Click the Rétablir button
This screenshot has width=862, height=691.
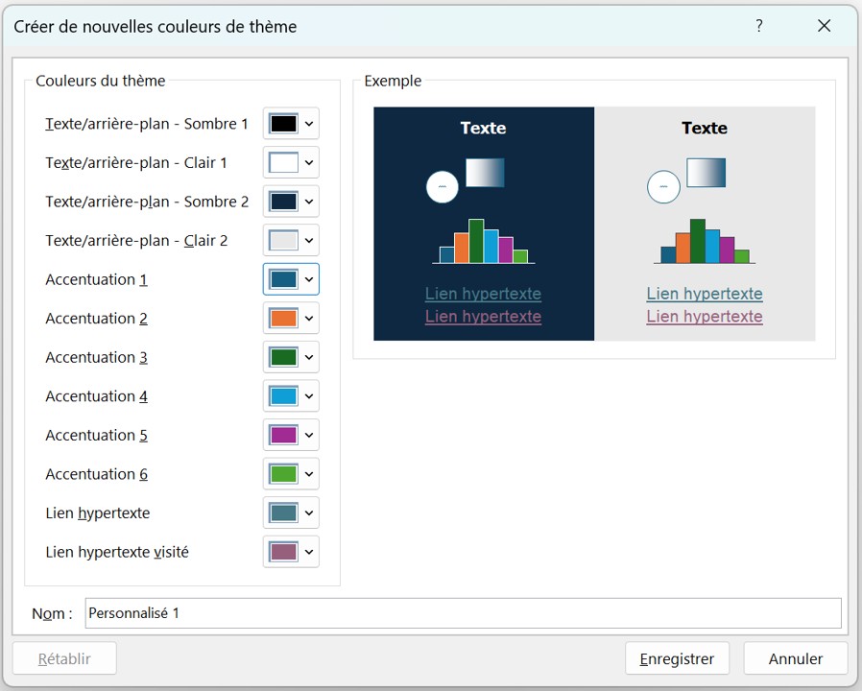64,659
